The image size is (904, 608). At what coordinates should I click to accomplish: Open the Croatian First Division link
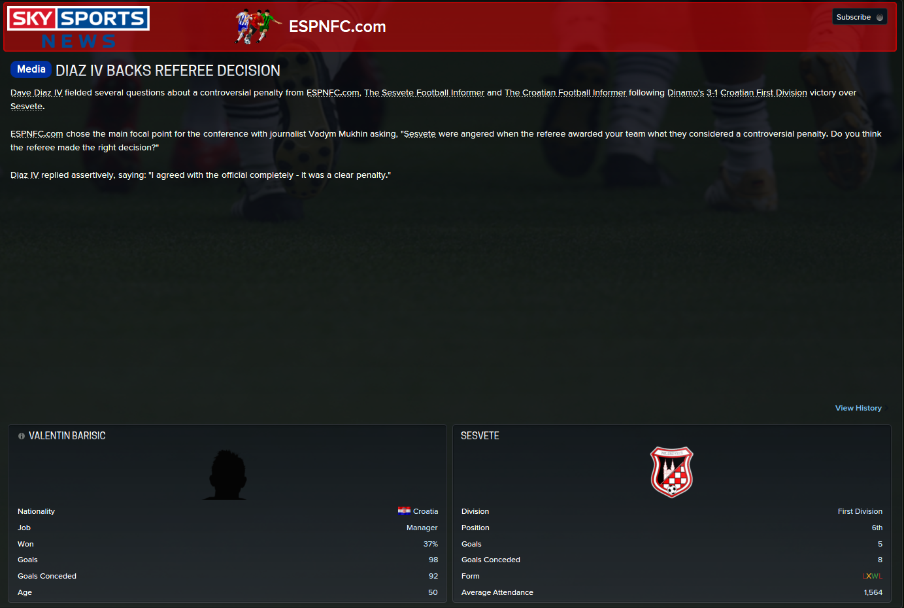tap(763, 93)
